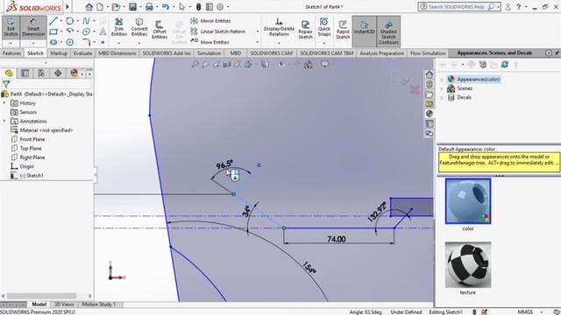The width and height of the screenshot is (561, 315).
Task: Toggle the Smart Dimension tool
Action: tap(33, 27)
